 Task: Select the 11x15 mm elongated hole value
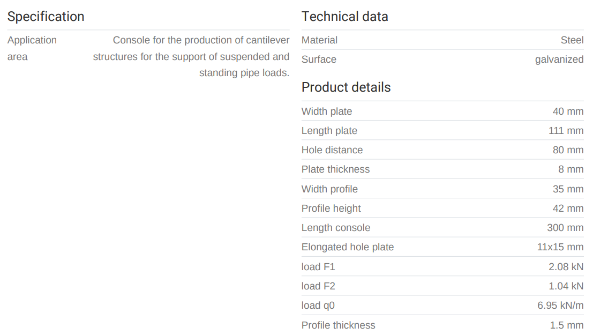pos(560,247)
